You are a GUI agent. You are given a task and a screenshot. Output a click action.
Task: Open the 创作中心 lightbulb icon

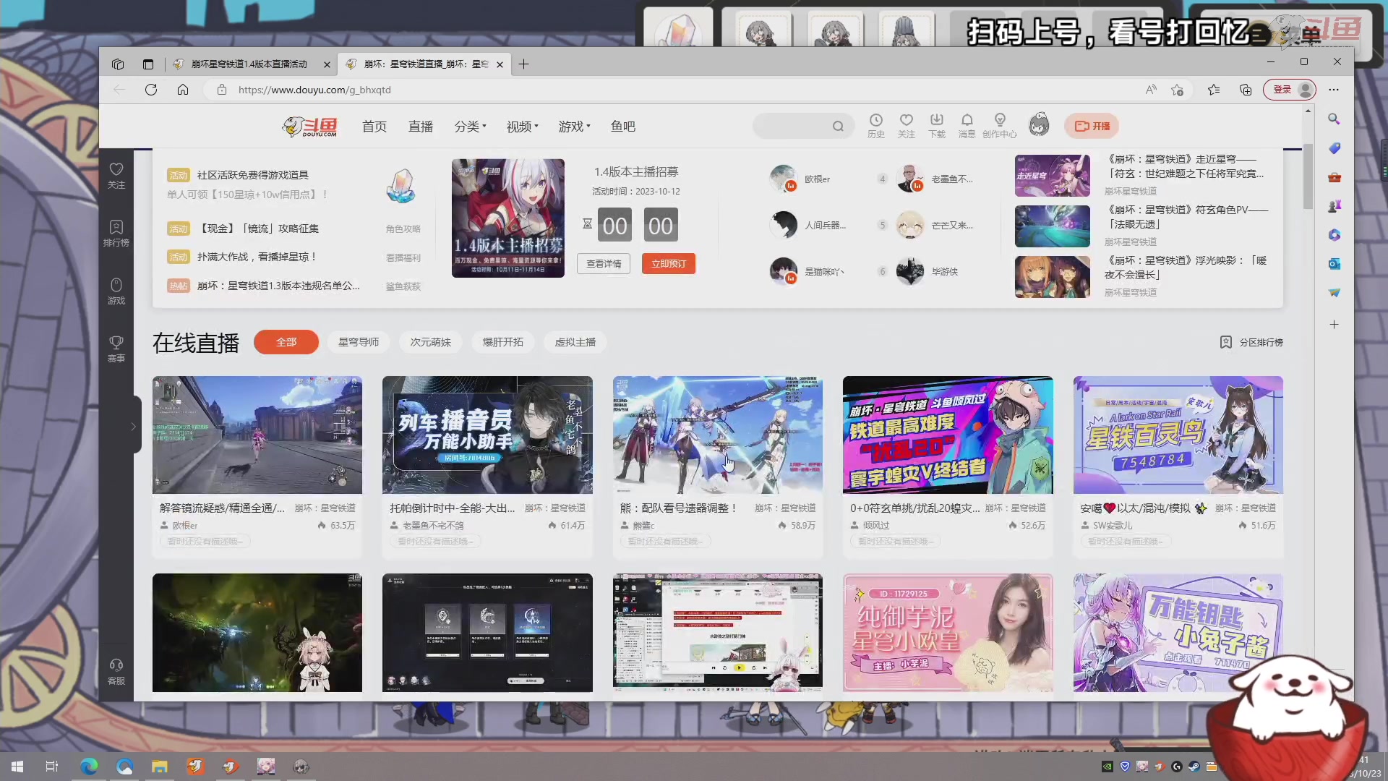[x=1000, y=125]
